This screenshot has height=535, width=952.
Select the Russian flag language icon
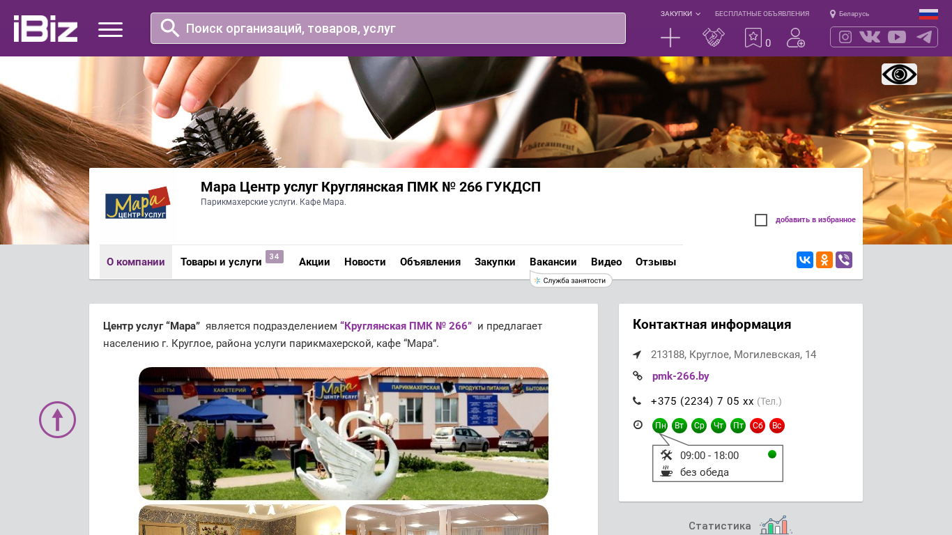(928, 14)
